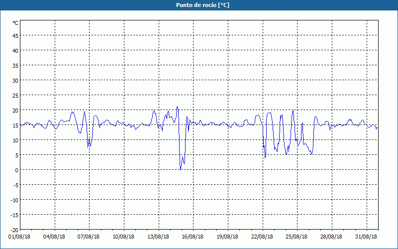Click the 13/08/18 date label
398x249 pixels.
[158, 237]
